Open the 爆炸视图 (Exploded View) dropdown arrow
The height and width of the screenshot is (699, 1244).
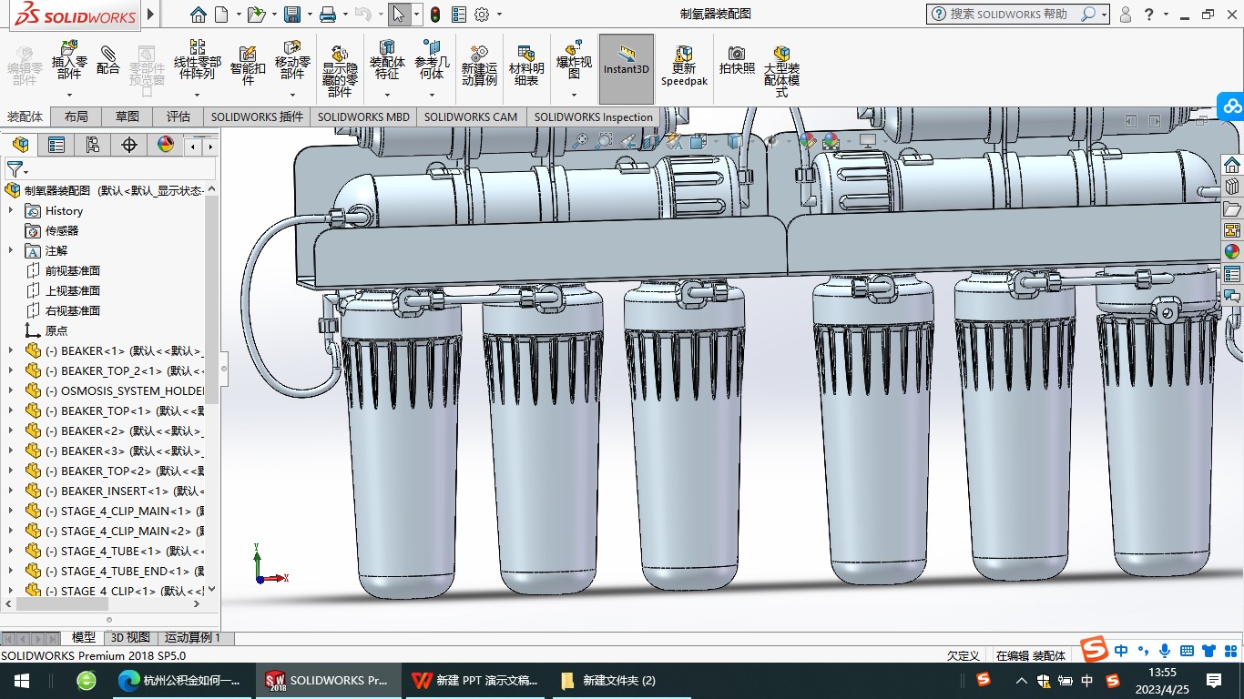pyautogui.click(x=574, y=95)
